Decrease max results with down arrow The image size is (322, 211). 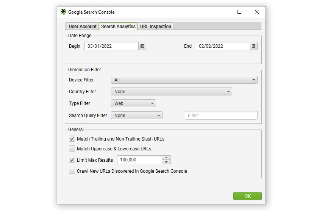coord(166,162)
